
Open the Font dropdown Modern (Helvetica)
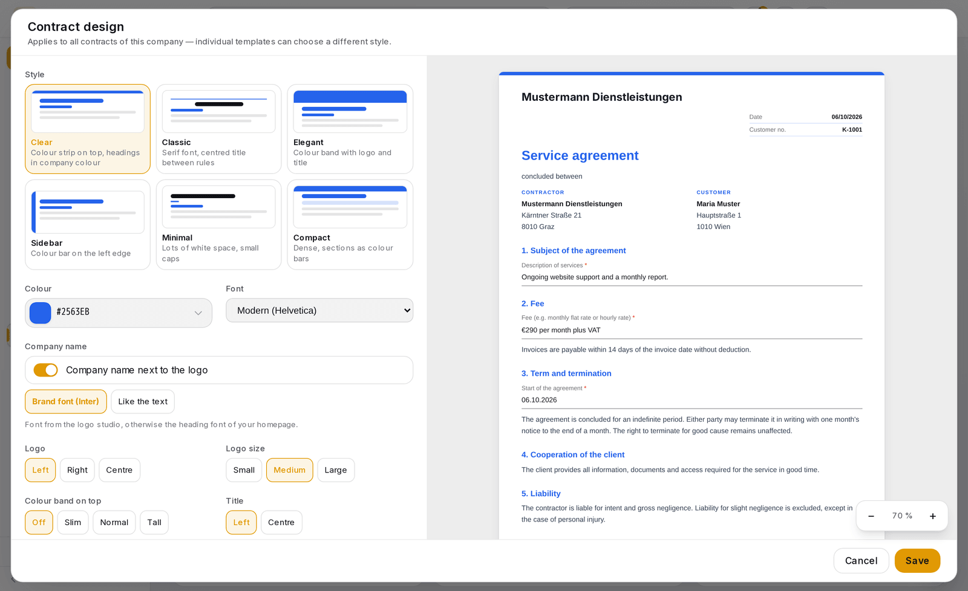pos(319,311)
